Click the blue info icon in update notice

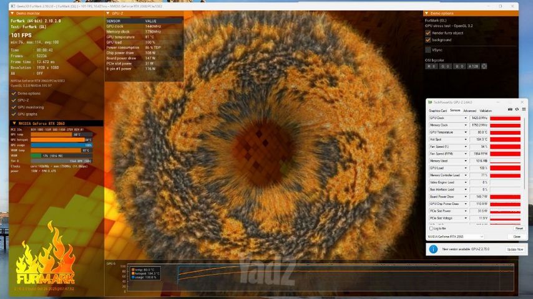coord(433,249)
